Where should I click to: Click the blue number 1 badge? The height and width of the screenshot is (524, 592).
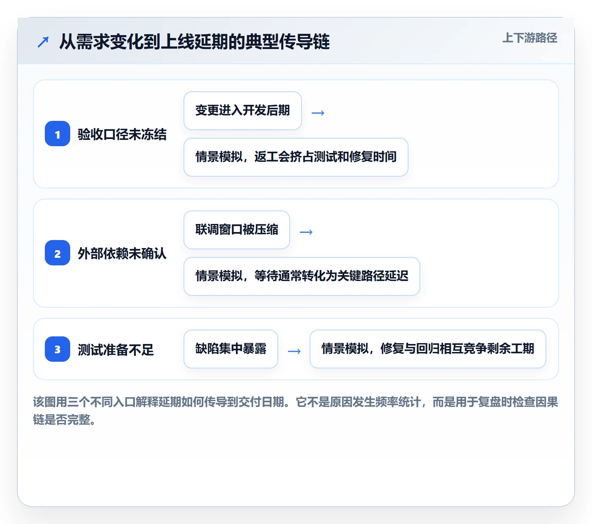tap(58, 134)
